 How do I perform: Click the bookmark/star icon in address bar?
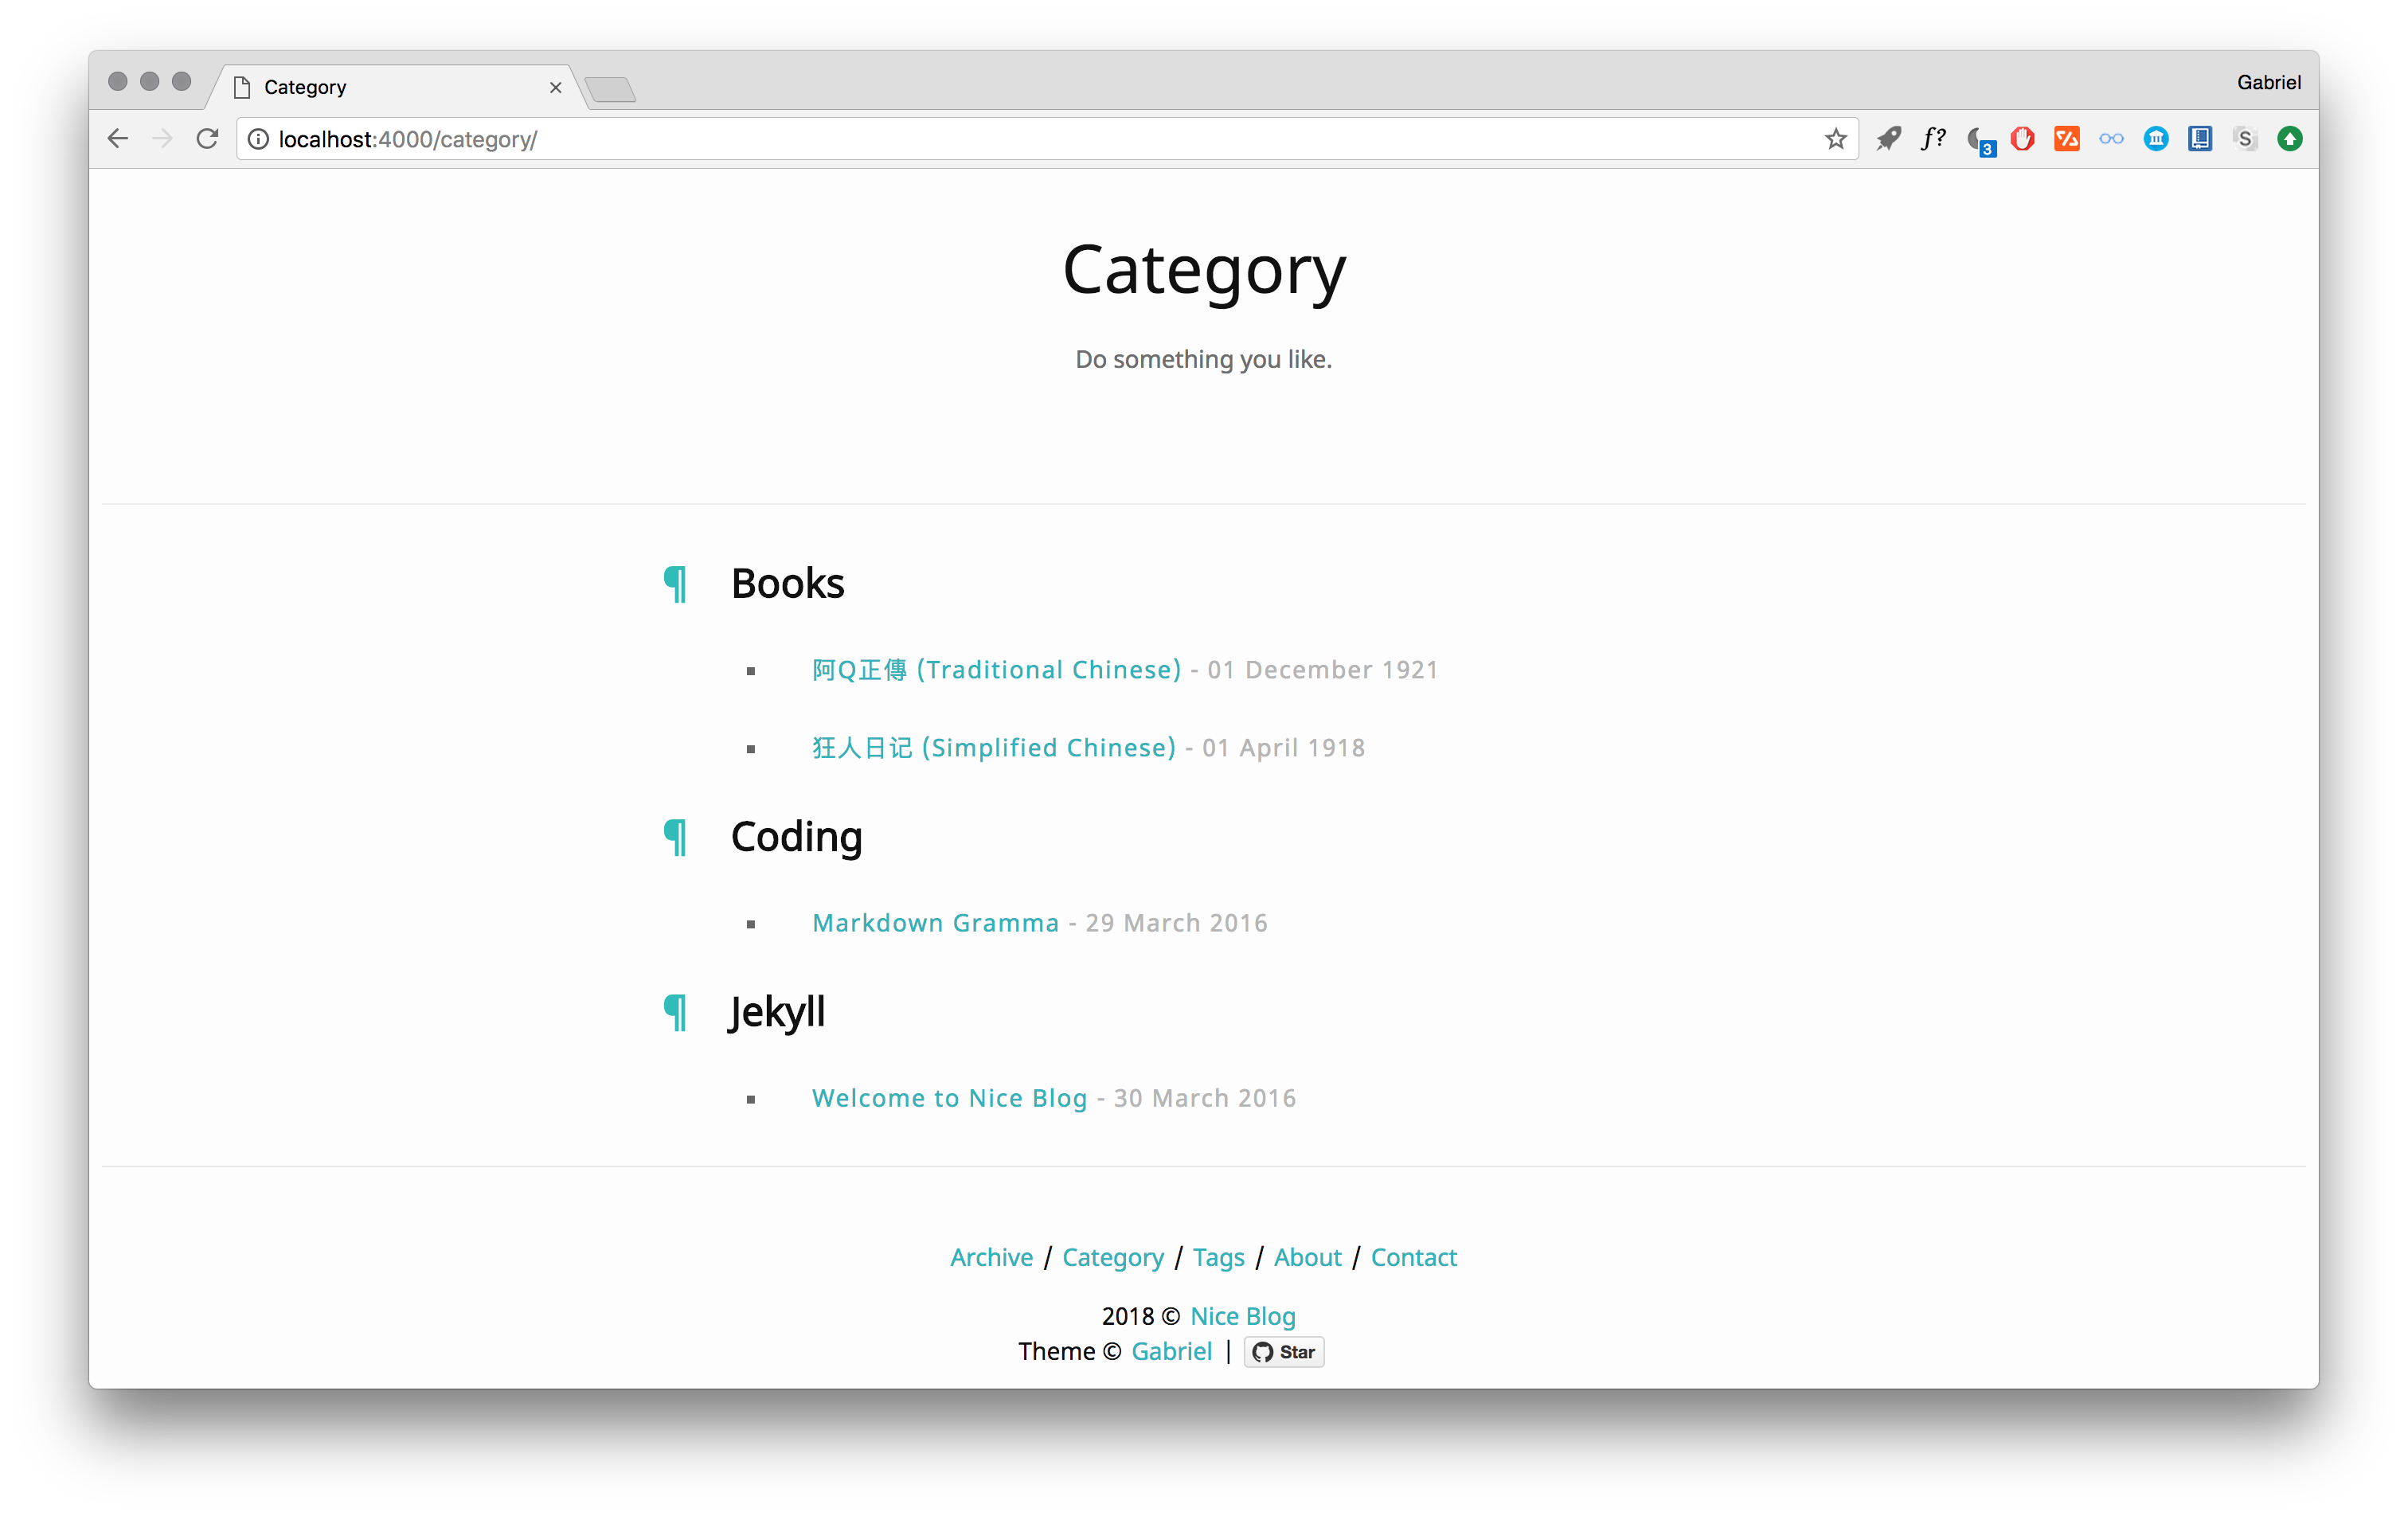click(1835, 139)
